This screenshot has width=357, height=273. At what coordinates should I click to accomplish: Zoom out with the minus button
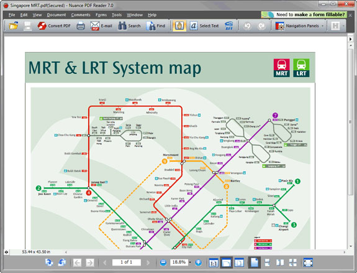163,262
